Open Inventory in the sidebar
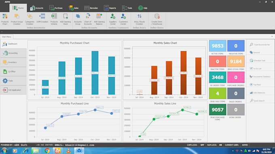Image resolution: width=275 pixels, height=154 pixels. point(13,62)
